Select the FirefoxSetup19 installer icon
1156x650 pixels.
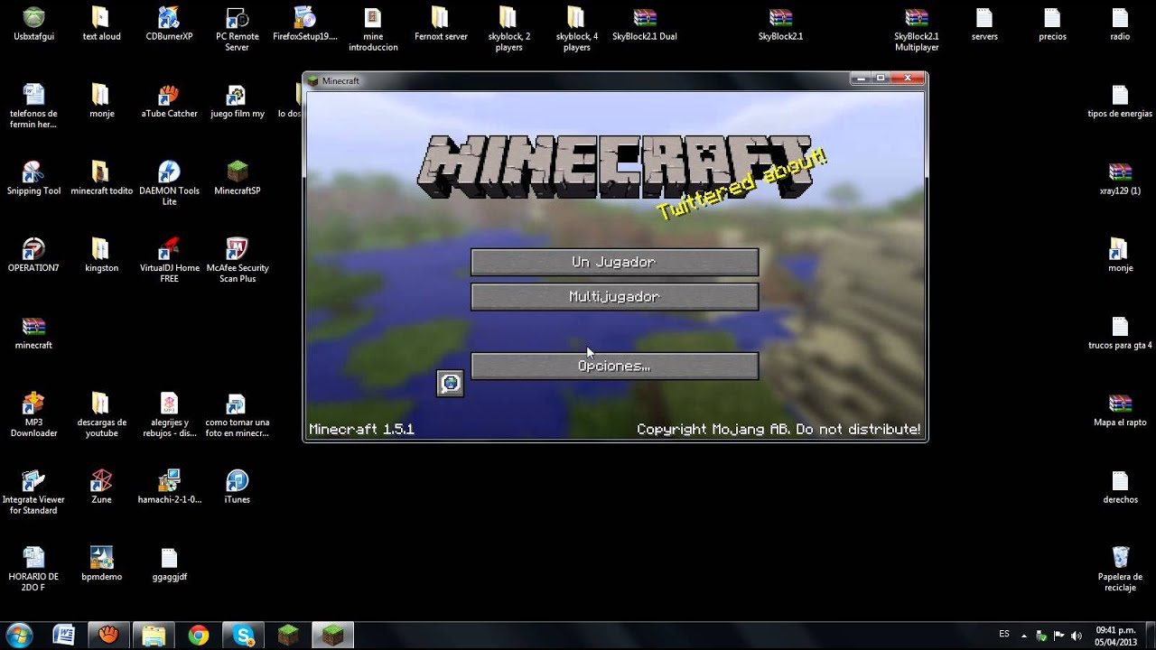(304, 24)
